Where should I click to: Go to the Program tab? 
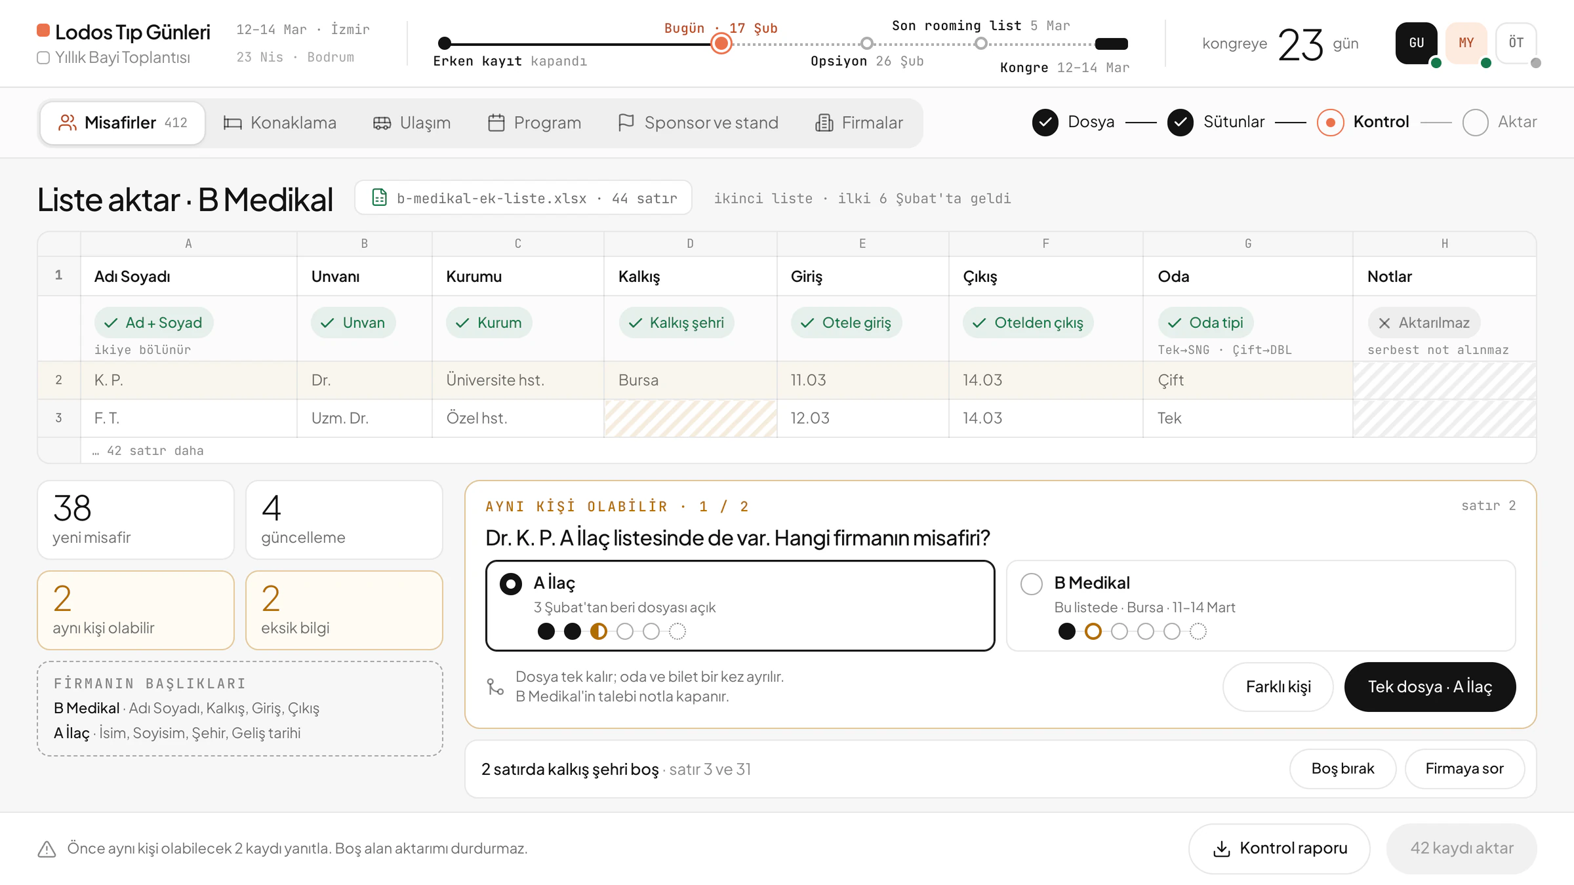pos(535,123)
